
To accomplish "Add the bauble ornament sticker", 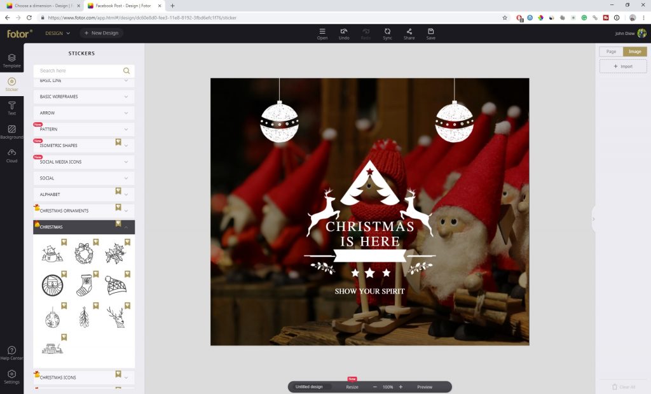I will click(x=52, y=318).
